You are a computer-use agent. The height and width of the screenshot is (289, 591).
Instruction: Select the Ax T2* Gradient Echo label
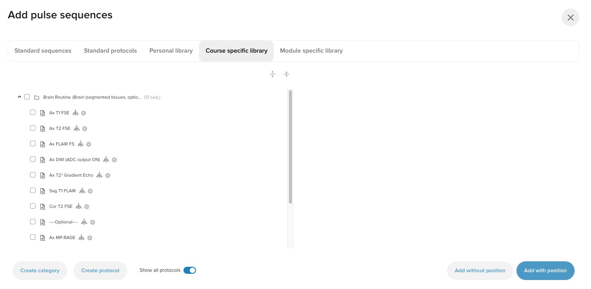coord(71,175)
